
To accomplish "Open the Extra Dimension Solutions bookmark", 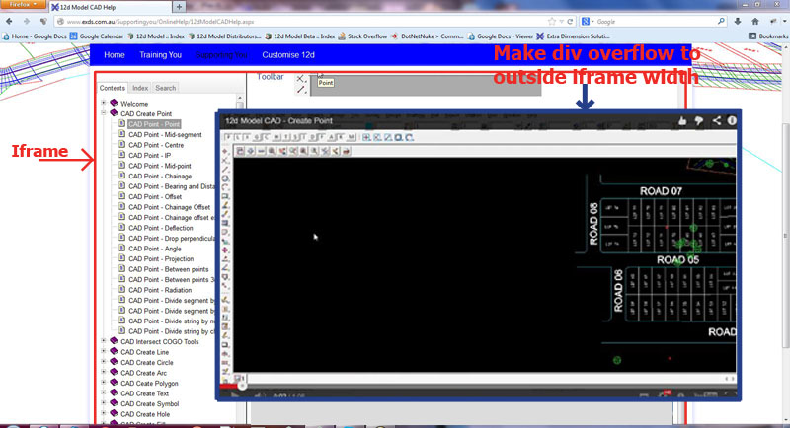I will tap(573, 36).
